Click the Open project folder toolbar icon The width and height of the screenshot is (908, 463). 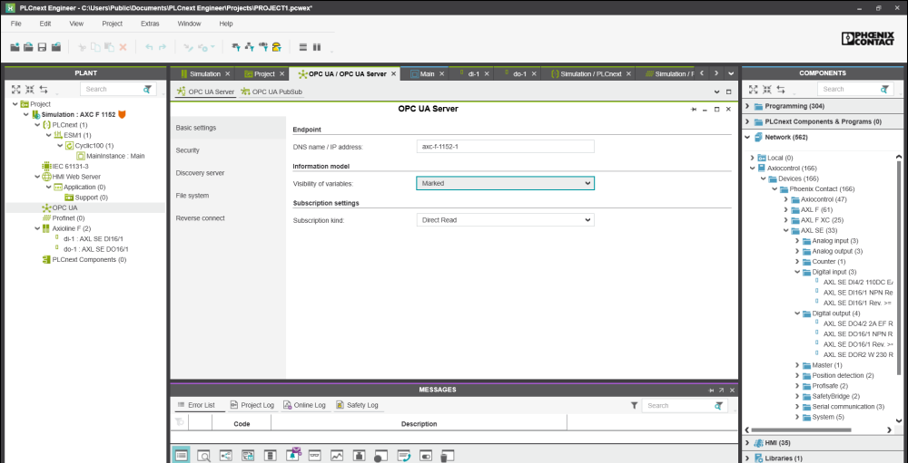pyautogui.click(x=29, y=47)
